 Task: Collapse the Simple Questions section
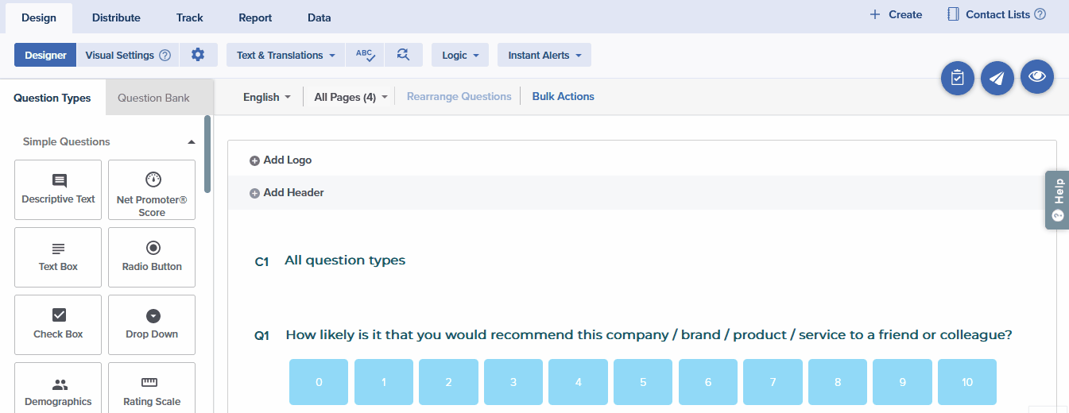tap(191, 142)
